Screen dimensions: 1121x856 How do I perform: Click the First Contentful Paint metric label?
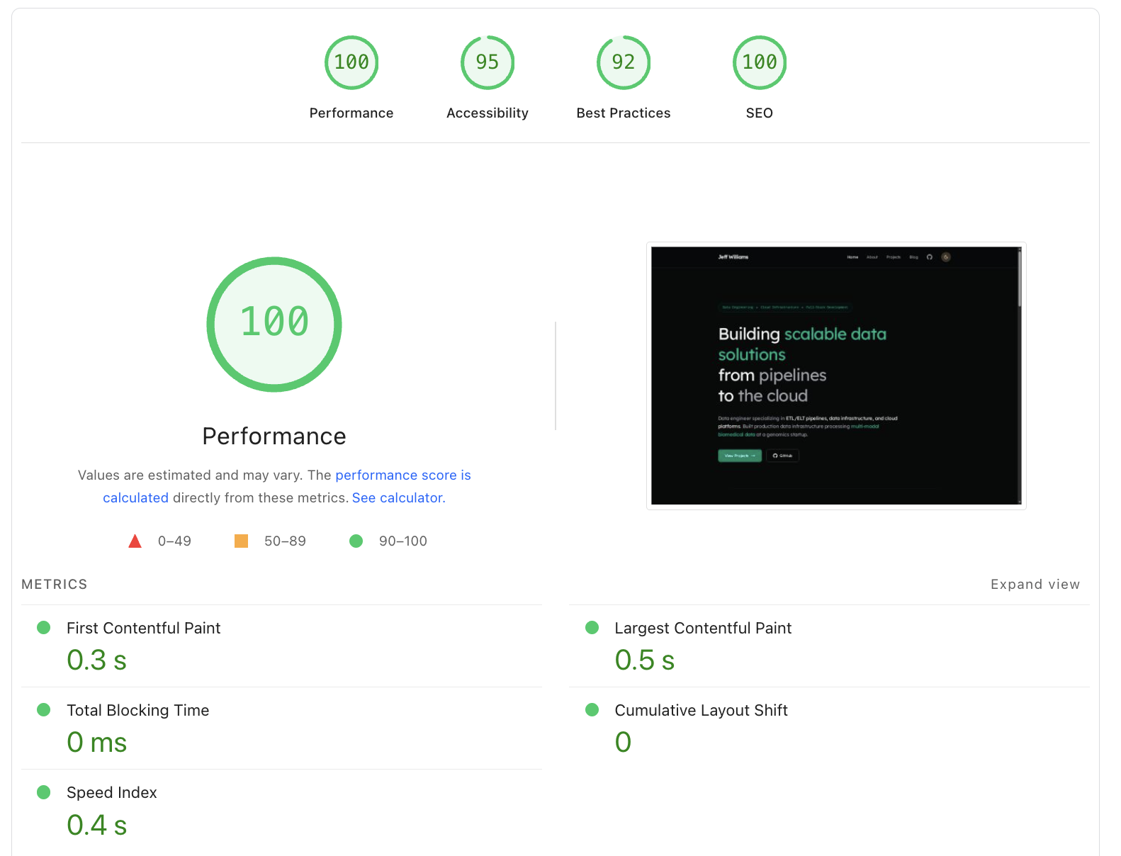click(x=143, y=629)
